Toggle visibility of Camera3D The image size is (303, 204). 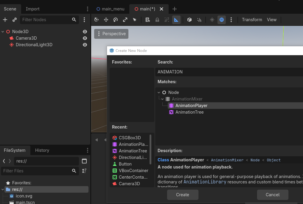(x=85, y=38)
